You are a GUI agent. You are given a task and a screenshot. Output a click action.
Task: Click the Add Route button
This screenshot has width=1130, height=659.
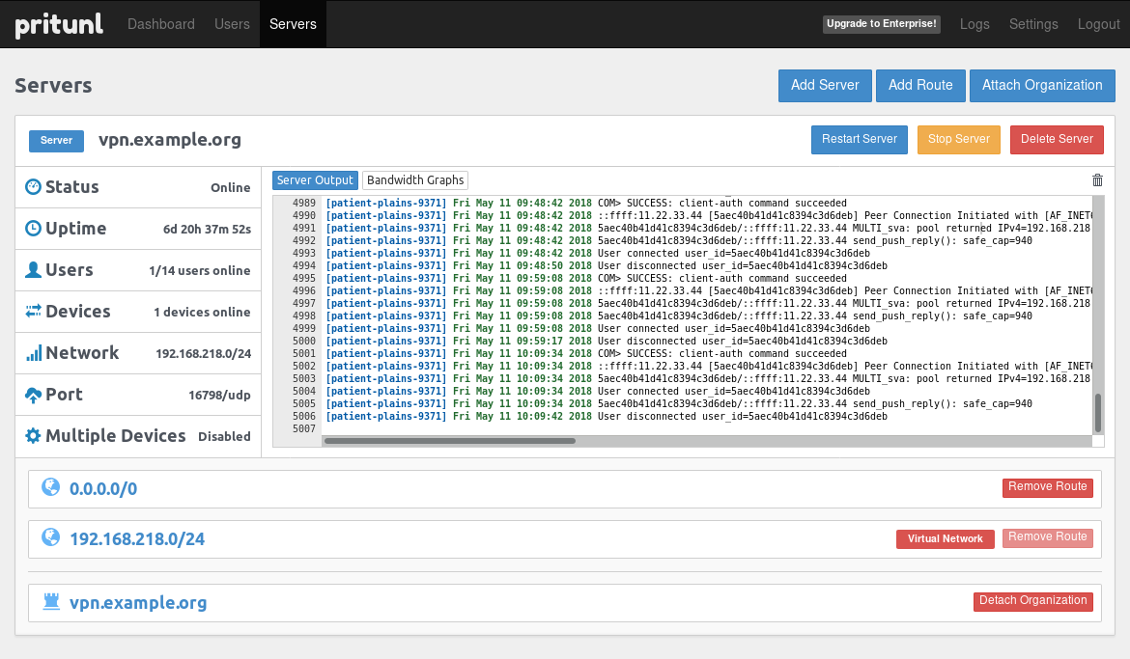pos(920,86)
